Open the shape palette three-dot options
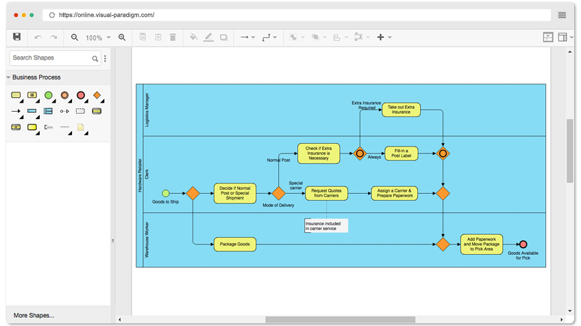Image resolution: width=581 pixels, height=326 pixels. [106, 58]
